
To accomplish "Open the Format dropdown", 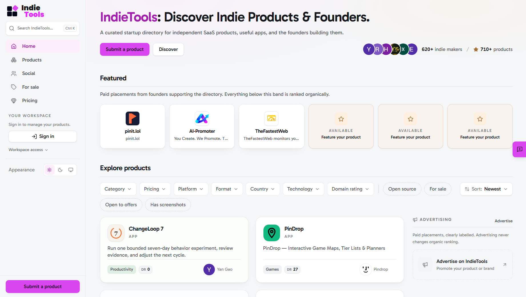I will click(x=227, y=189).
